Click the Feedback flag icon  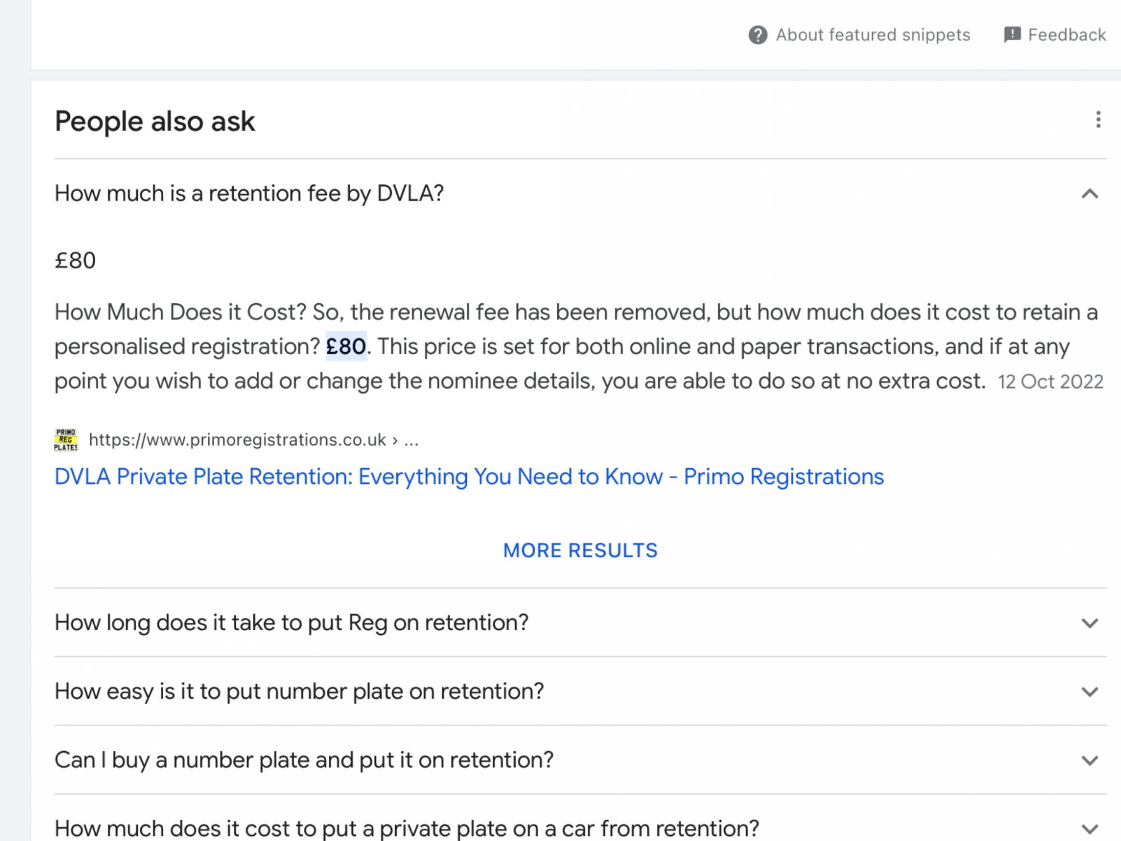point(1012,35)
